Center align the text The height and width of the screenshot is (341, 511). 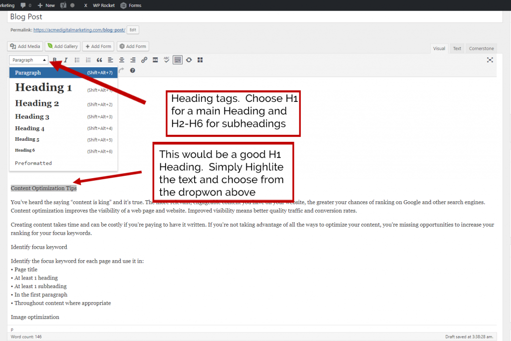coord(122,60)
